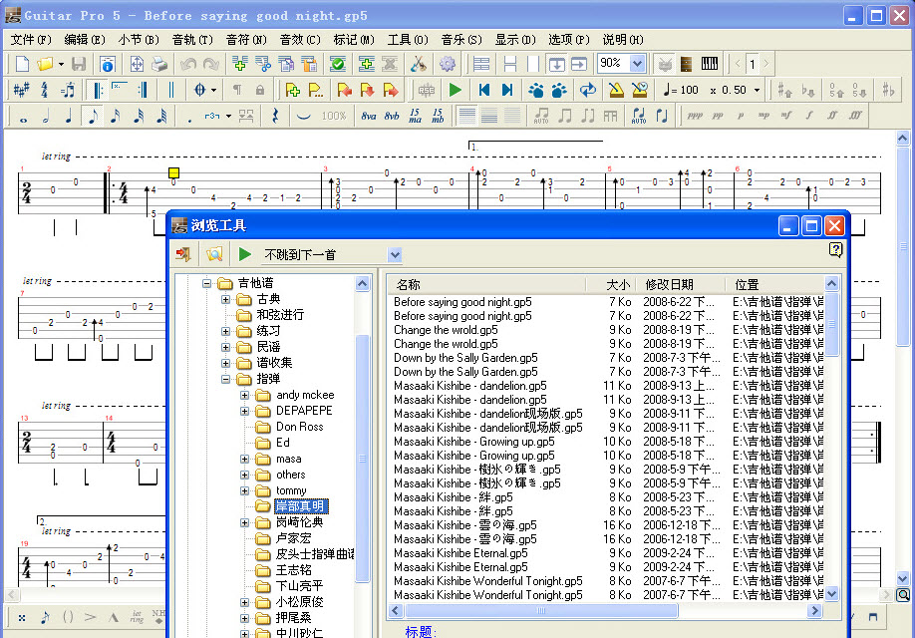Show the piano keyboard panel
The image size is (915, 638).
tap(710, 64)
